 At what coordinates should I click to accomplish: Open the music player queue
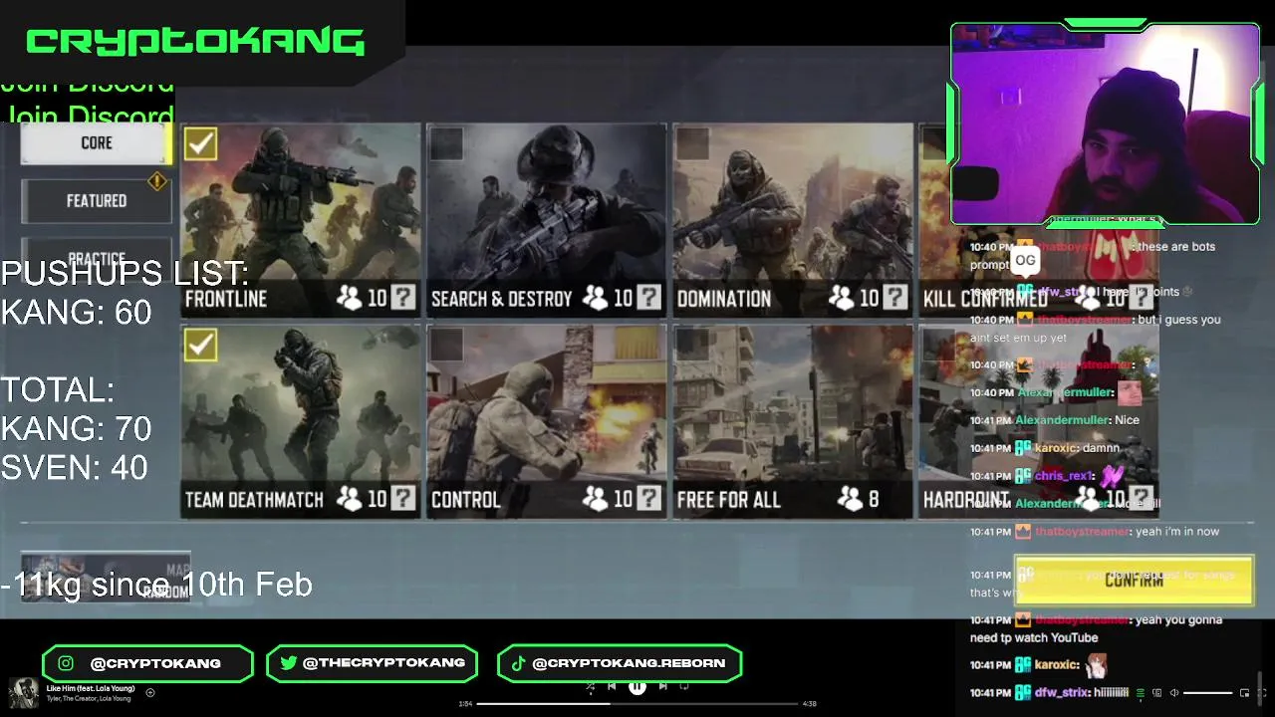(x=1141, y=693)
